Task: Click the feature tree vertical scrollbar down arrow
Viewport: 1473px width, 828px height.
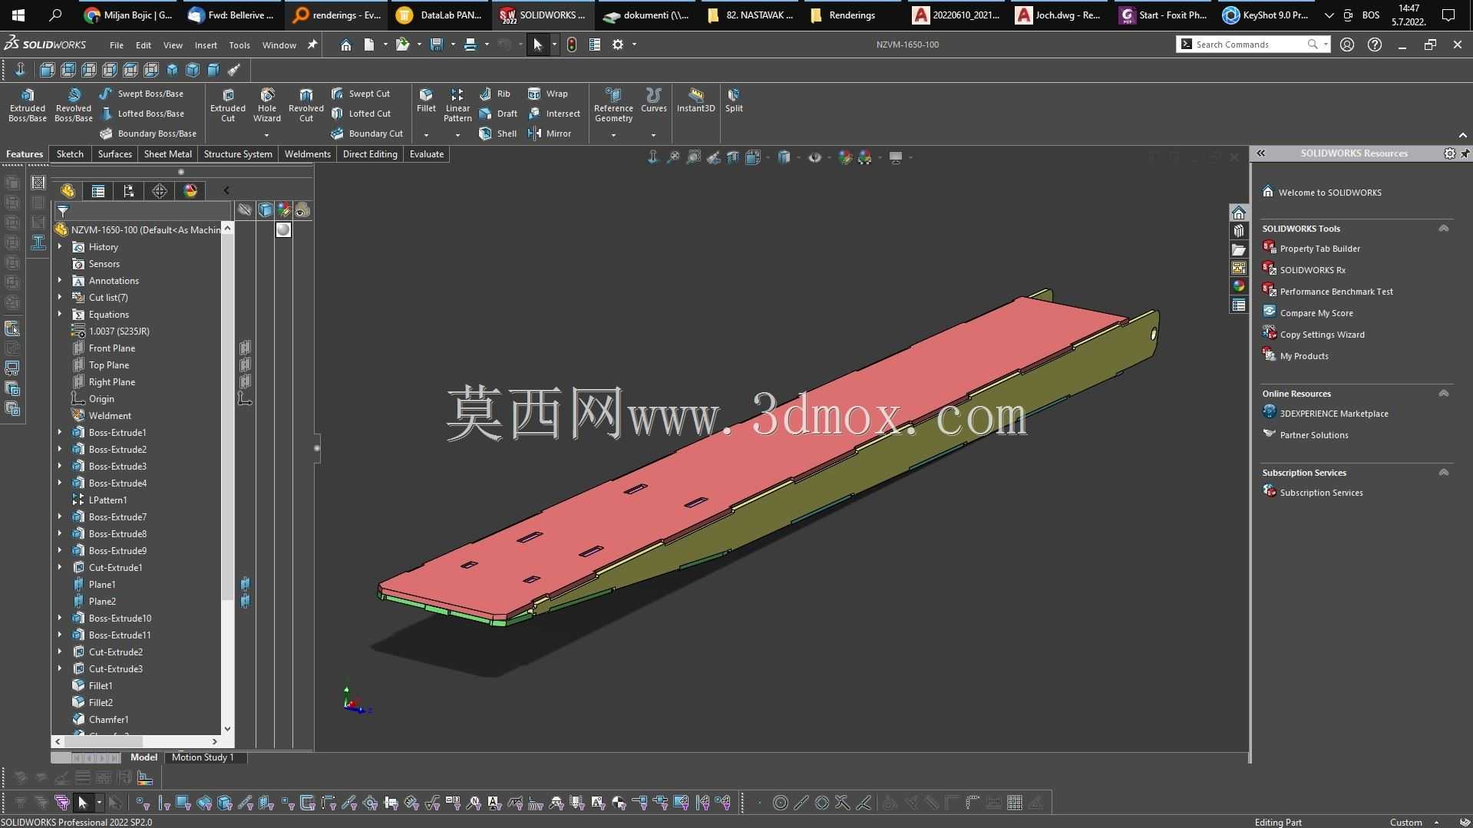Action: [x=227, y=729]
